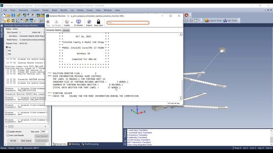Viewport: 273px width, 153px height.
Task: Click the red X cancel icon in Femap toolbar
Action: (x=186, y=15)
